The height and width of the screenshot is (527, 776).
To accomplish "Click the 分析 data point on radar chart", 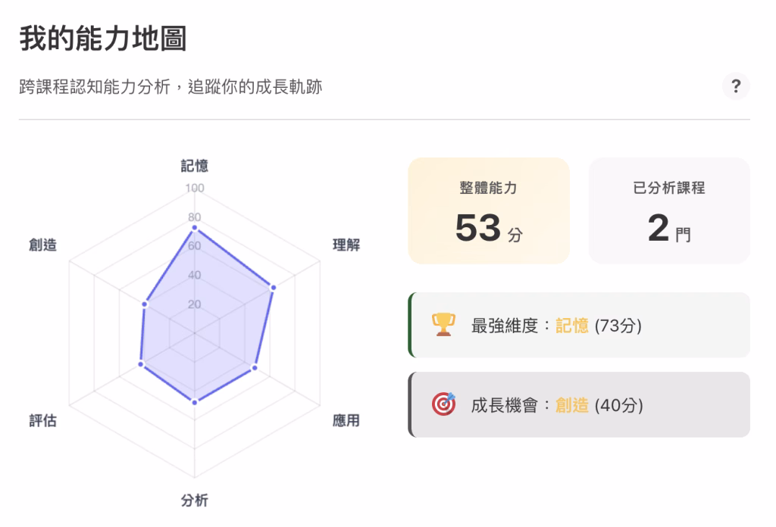I will [x=195, y=402].
